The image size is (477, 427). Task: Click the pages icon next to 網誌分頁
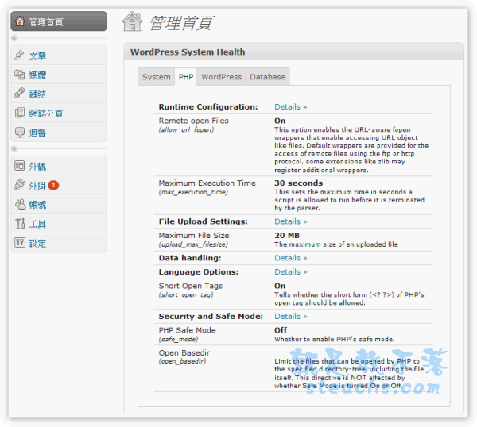pos(19,113)
